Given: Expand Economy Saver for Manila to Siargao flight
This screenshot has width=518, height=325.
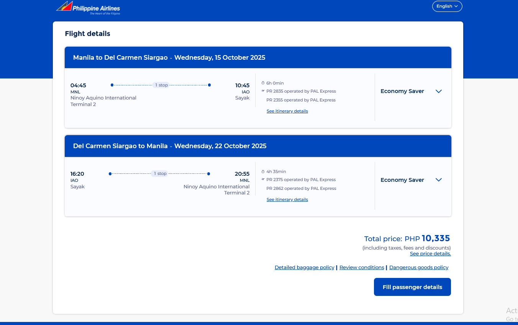Looking at the screenshot, I should pos(439,91).
